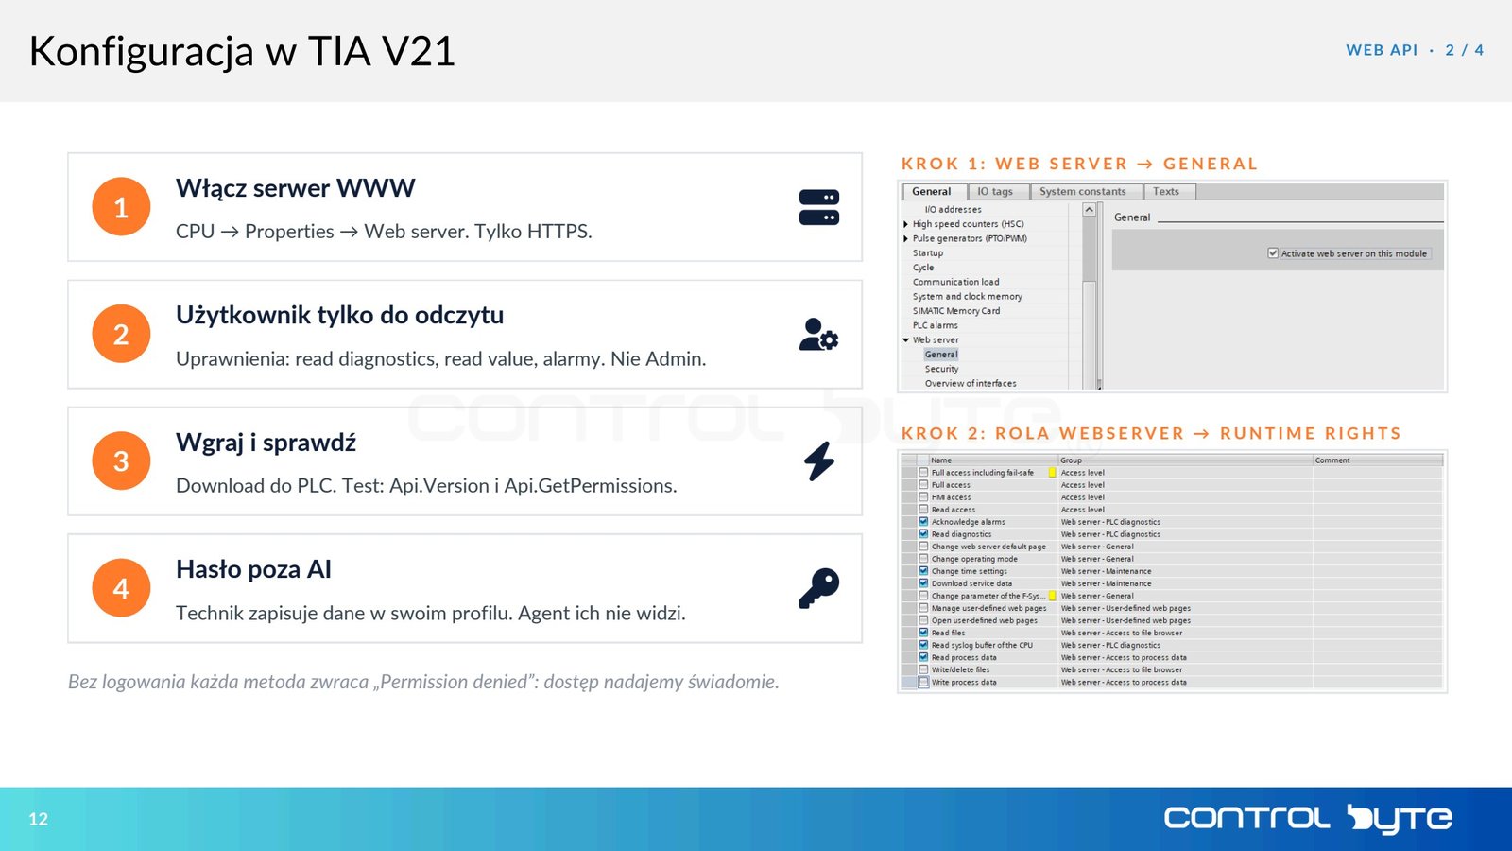Toggle the Read diagnostics checkbox
1512x851 pixels.
(923, 534)
